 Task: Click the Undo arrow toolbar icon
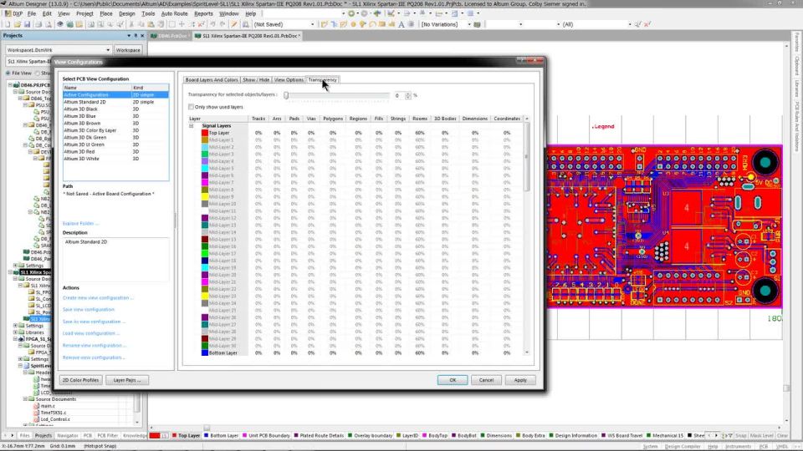212,24
